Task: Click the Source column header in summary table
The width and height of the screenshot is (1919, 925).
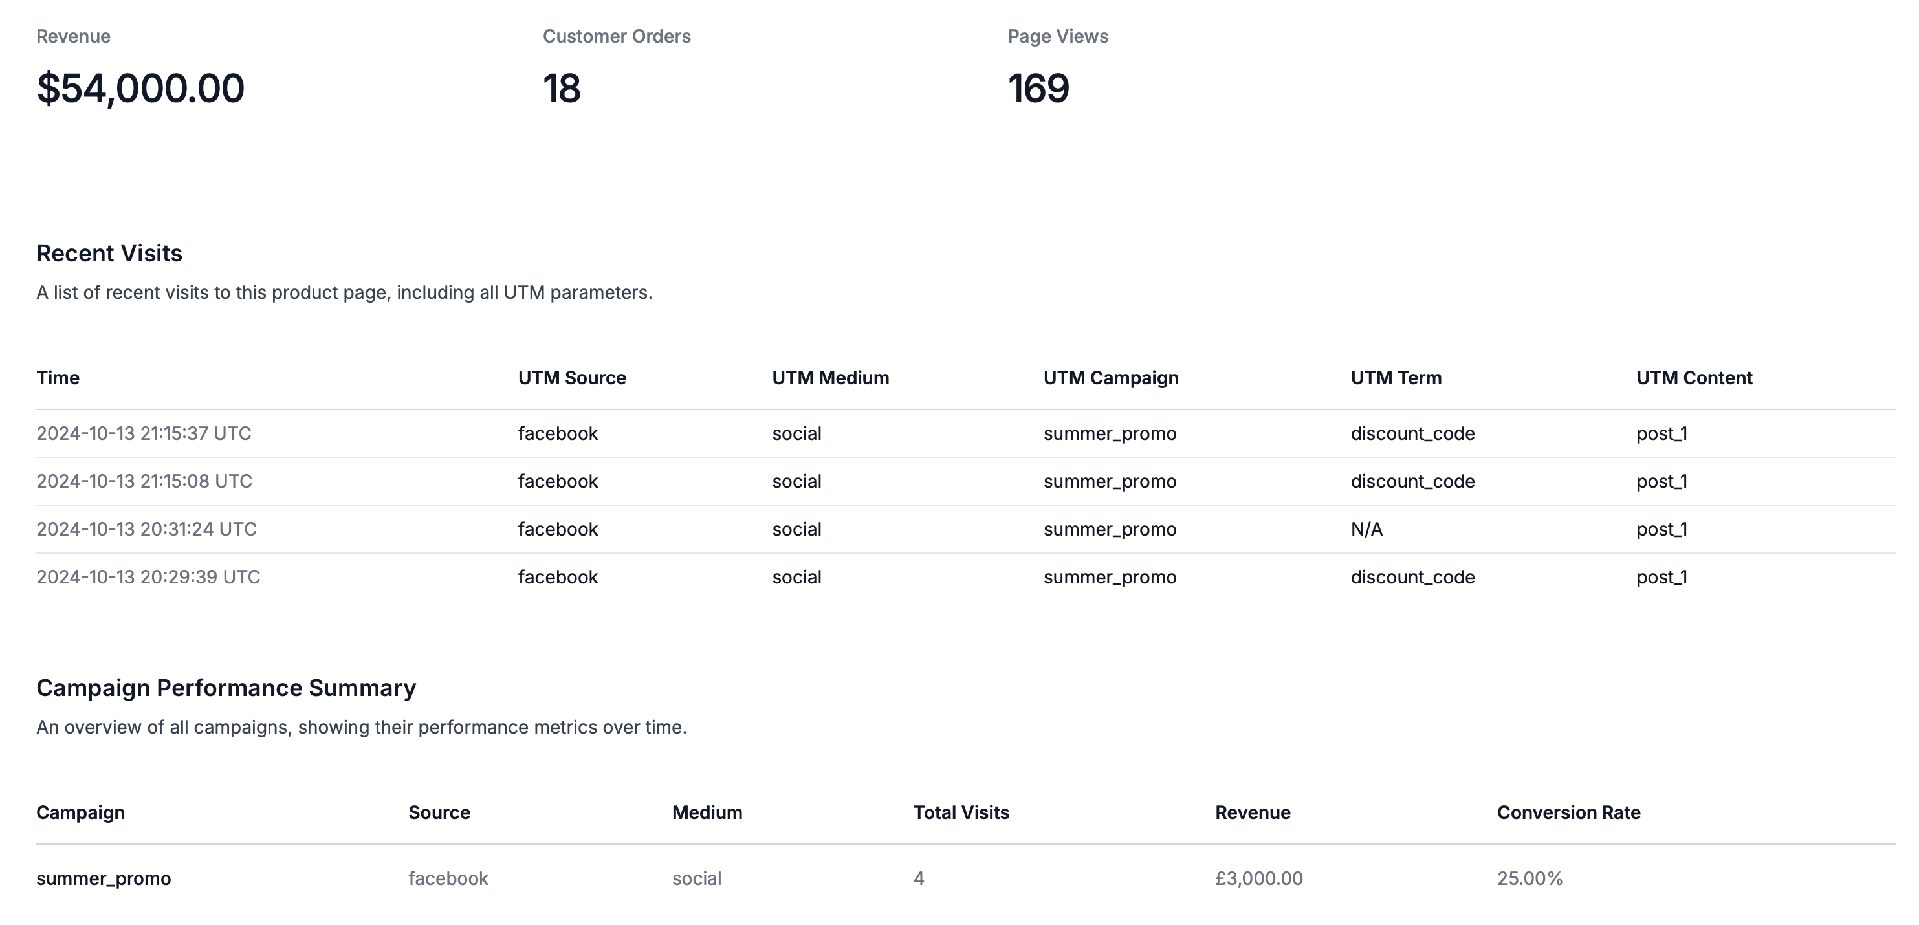Action: point(439,812)
